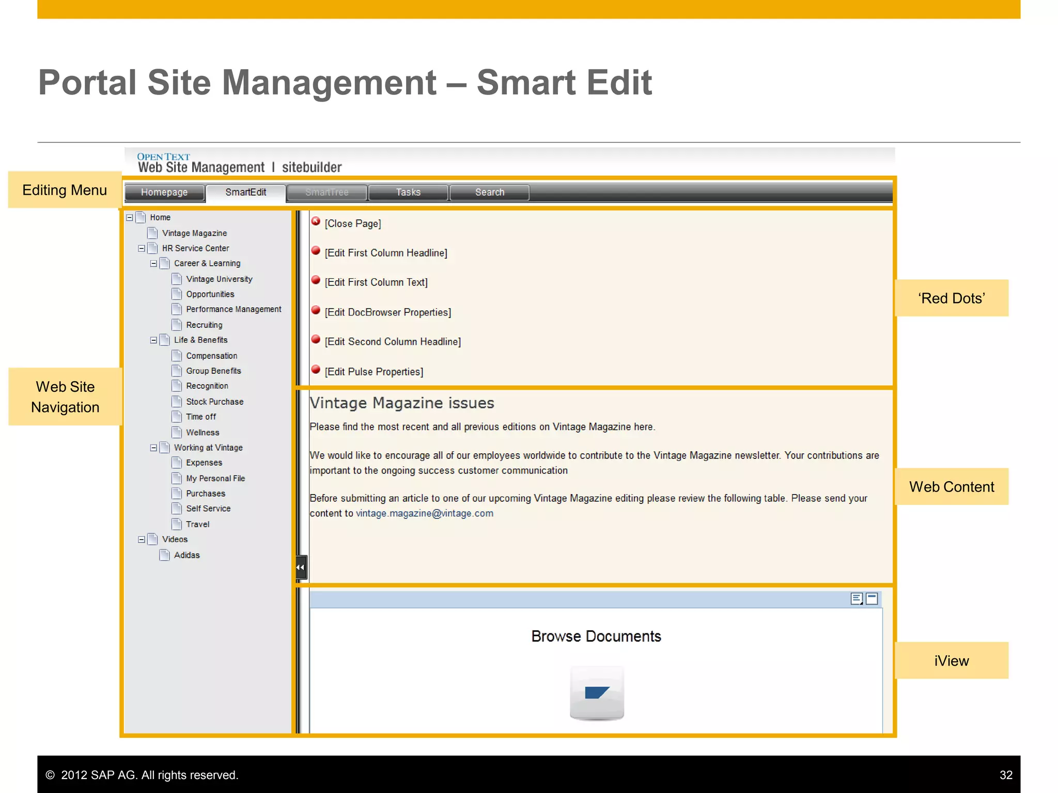Select Expenses in the tree
This screenshot has height=793, width=1058.
[x=204, y=463]
